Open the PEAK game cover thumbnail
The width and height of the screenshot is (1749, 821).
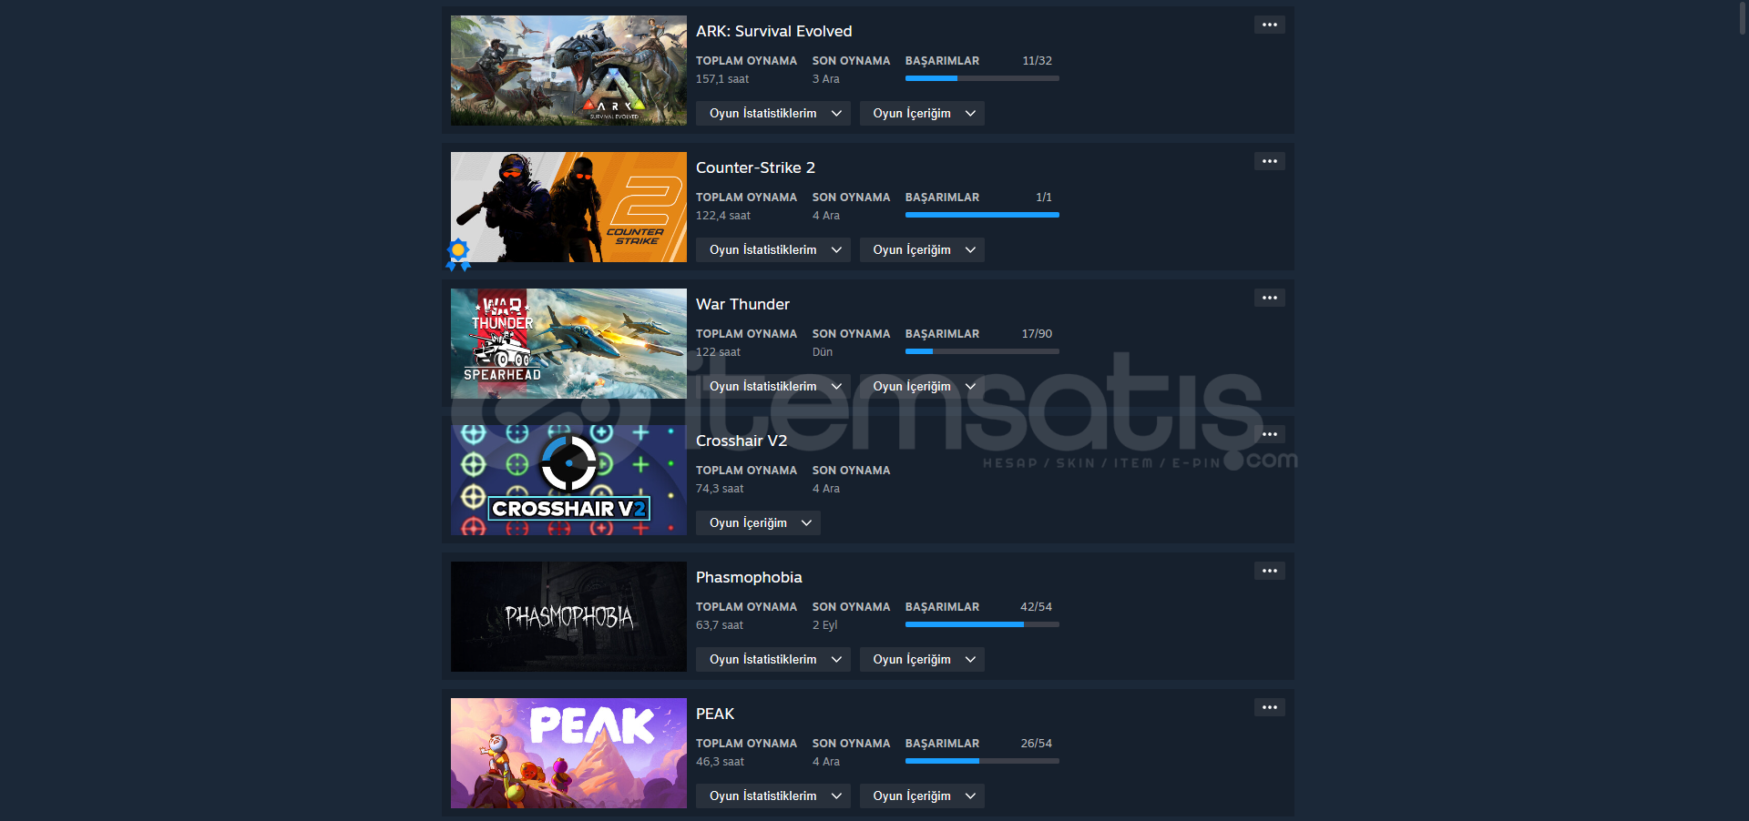coord(568,753)
